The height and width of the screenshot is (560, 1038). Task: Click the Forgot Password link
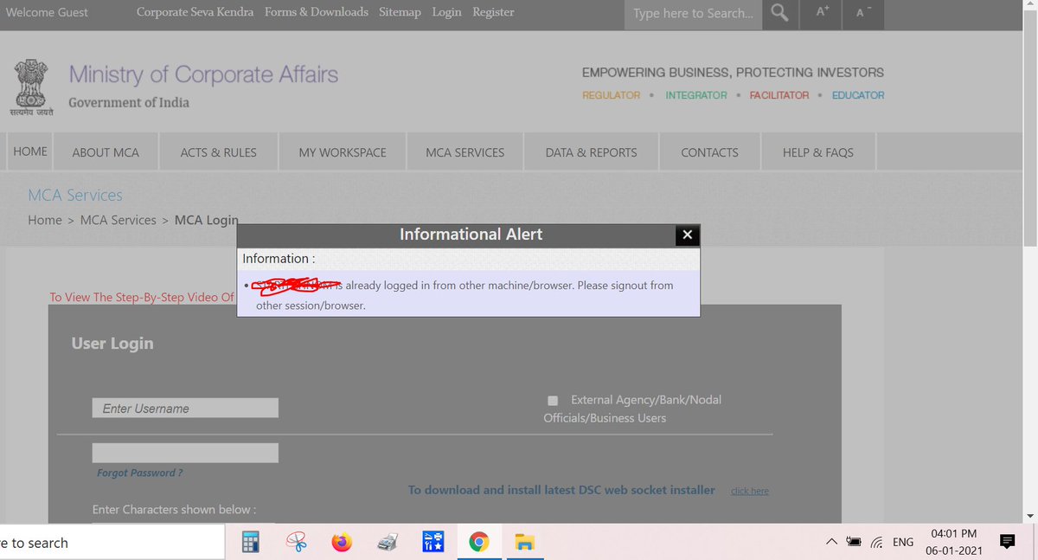pyautogui.click(x=139, y=473)
